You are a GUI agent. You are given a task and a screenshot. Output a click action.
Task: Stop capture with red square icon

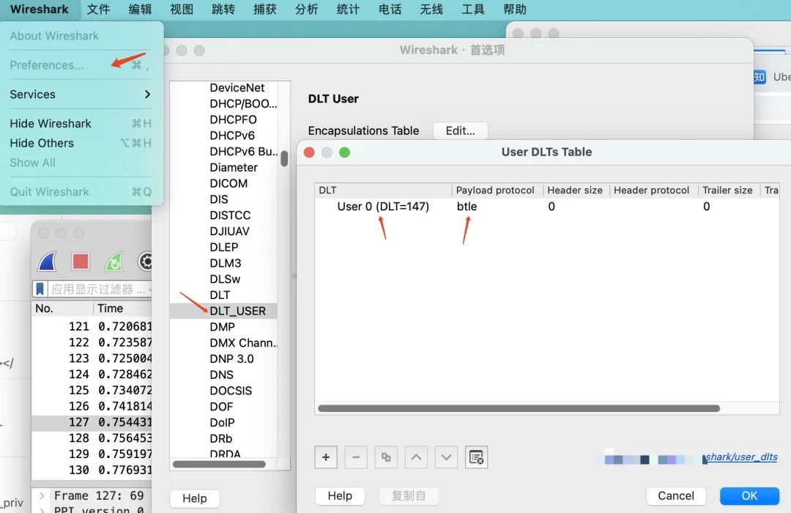pyautogui.click(x=81, y=262)
